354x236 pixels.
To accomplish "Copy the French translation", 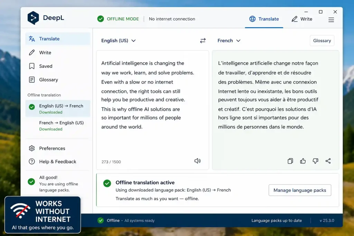I will tap(290, 161).
